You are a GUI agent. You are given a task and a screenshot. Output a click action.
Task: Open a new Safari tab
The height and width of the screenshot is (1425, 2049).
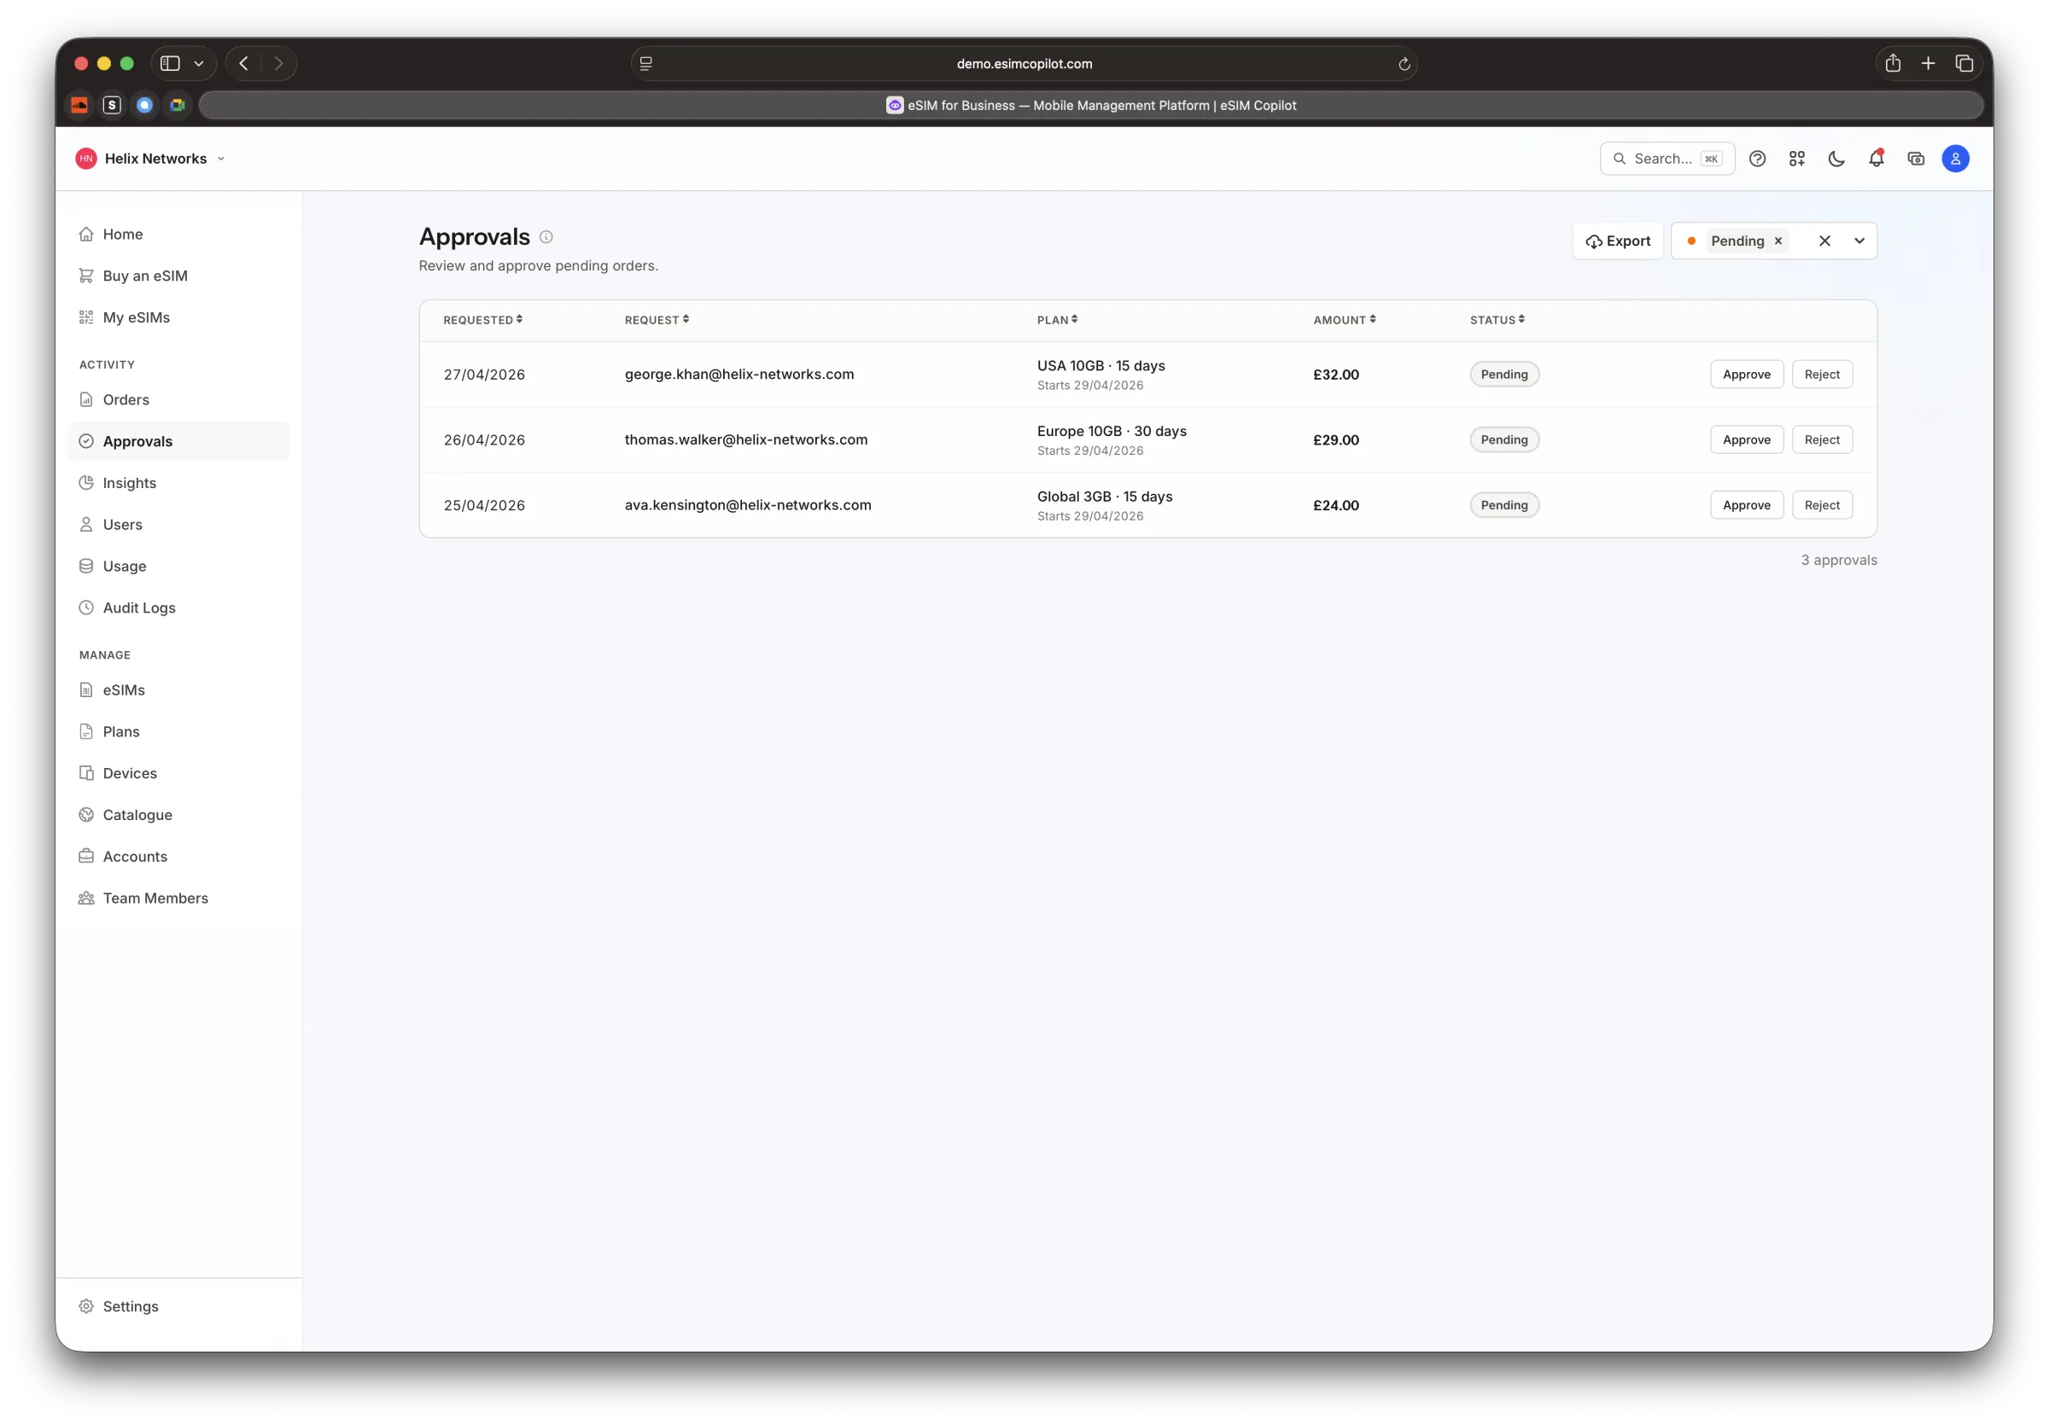(1928, 63)
